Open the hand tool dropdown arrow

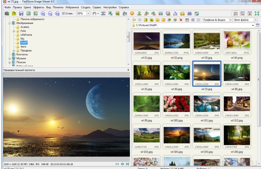[x=98, y=14]
